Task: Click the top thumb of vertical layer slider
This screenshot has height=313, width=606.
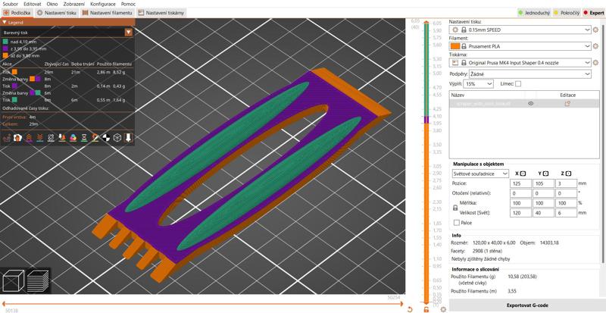Action: [426, 23]
